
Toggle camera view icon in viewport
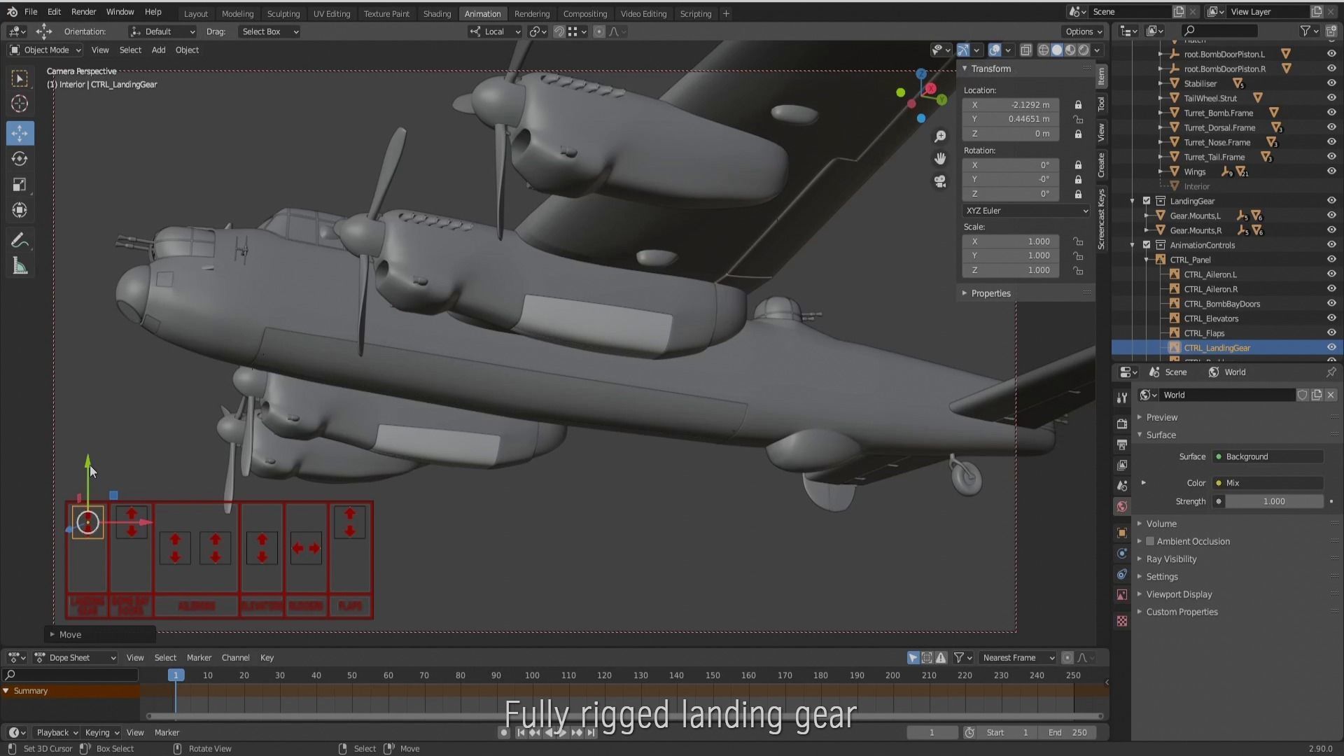pos(940,181)
